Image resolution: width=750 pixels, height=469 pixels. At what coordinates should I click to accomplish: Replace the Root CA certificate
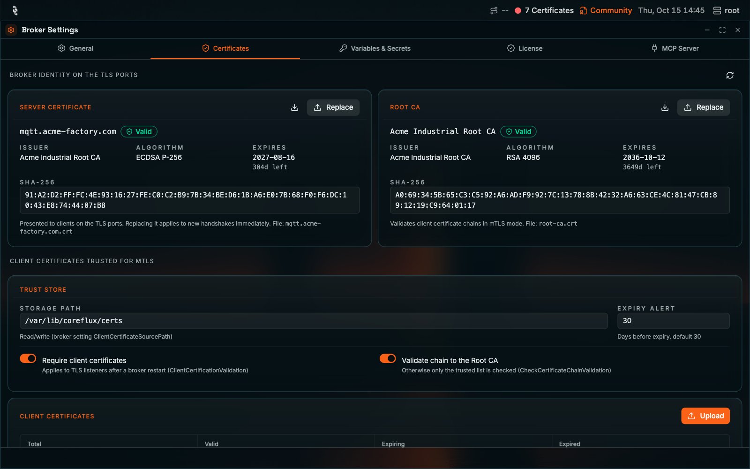click(x=704, y=107)
